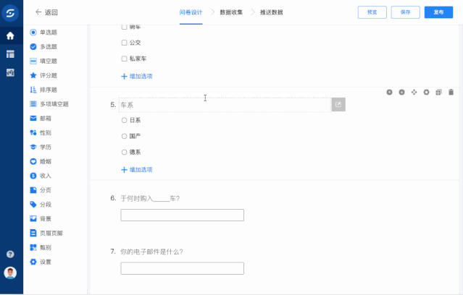Click the email answer box under question 7
This screenshot has width=463, height=295.
point(182,268)
